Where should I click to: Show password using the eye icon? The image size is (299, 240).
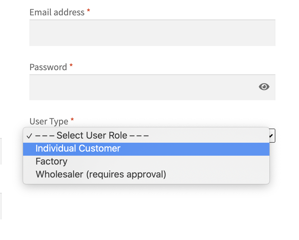pyautogui.click(x=264, y=87)
